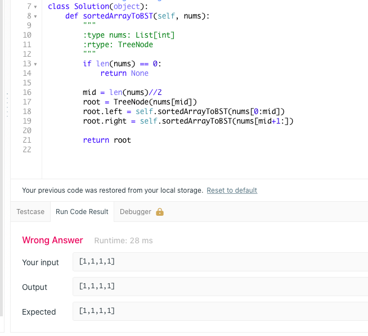The height and width of the screenshot is (336, 368).
Task: Click the ':type nums: List[int]' docstring line
Action: point(129,35)
